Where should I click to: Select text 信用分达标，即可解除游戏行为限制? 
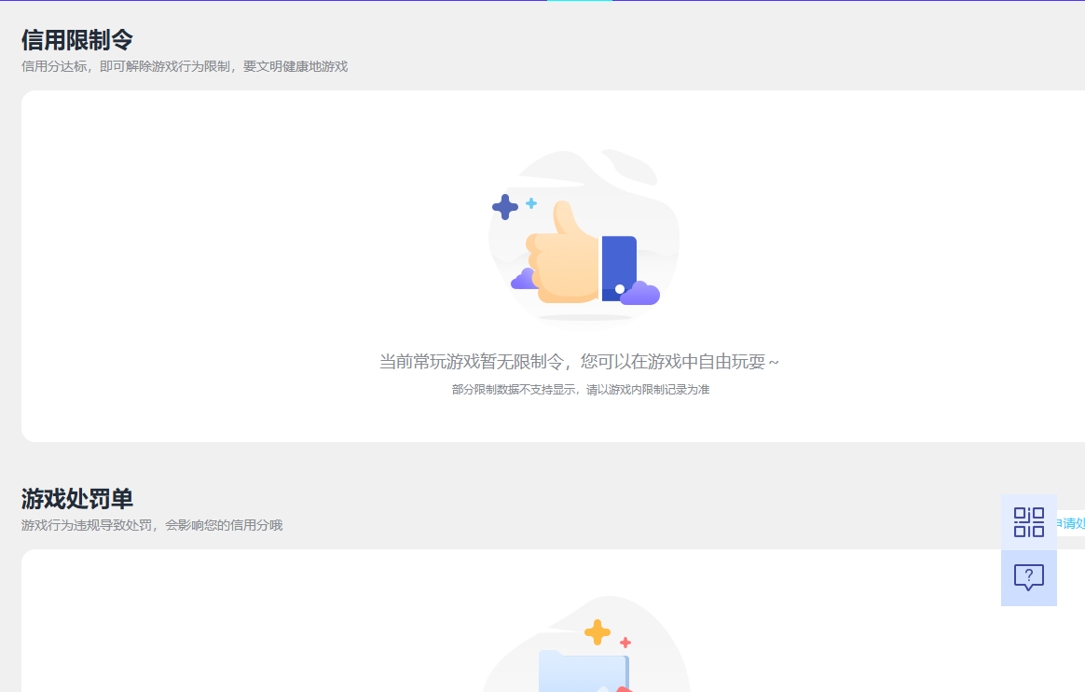126,66
